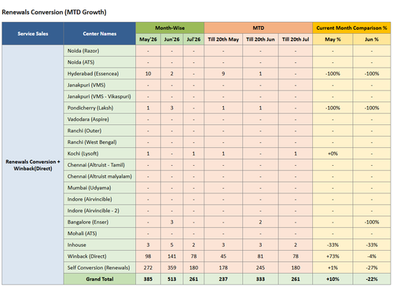Click 'Indore (Airvincible - 2)' center name
Screen dimensions: 393x287
94,211
